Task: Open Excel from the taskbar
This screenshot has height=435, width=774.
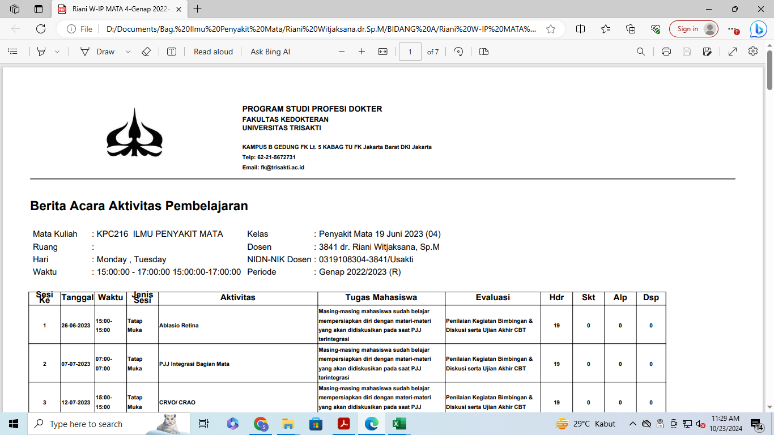Action: coord(399,424)
